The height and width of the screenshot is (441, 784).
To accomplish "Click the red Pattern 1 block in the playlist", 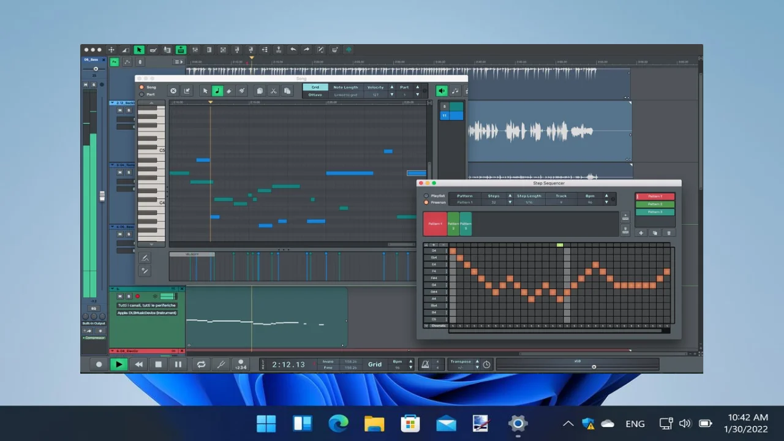I will [x=435, y=224].
